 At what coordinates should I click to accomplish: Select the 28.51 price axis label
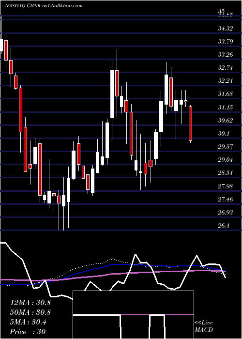226,173
